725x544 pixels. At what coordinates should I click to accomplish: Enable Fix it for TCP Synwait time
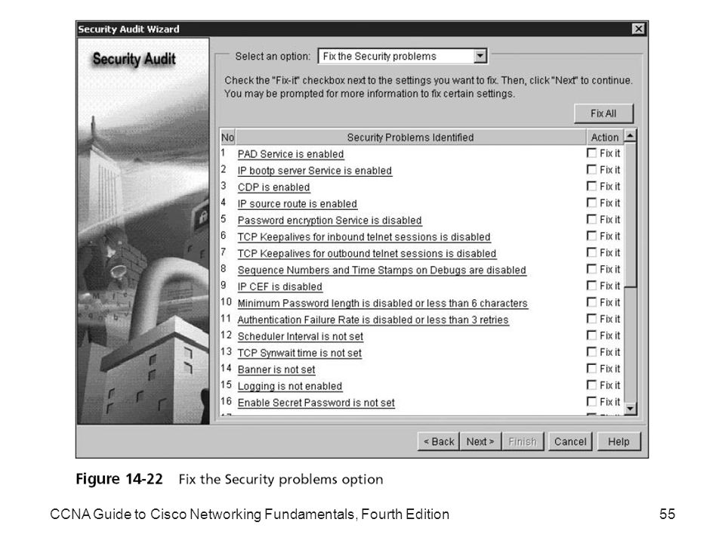591,352
